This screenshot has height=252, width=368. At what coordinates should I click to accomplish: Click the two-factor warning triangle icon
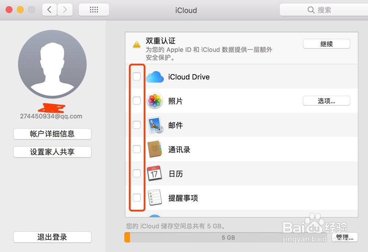pyautogui.click(x=137, y=44)
